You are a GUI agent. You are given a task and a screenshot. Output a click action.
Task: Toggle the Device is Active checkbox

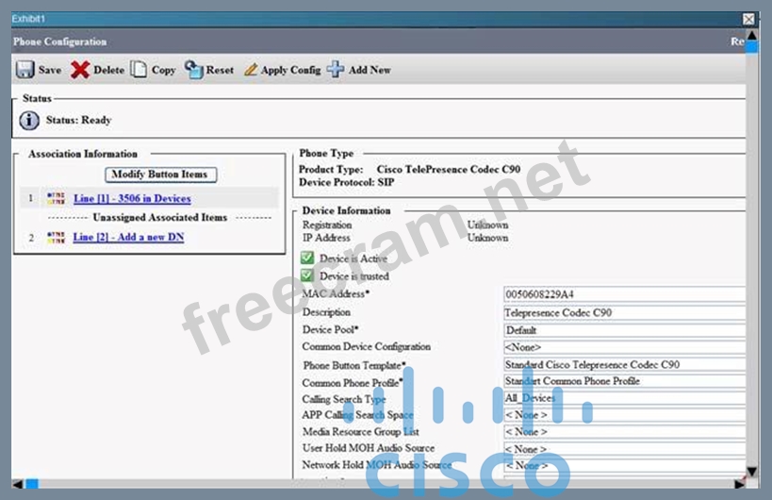(307, 258)
